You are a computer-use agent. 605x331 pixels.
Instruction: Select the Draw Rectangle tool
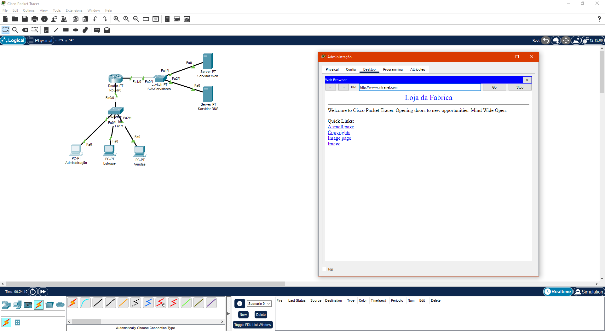tap(66, 30)
